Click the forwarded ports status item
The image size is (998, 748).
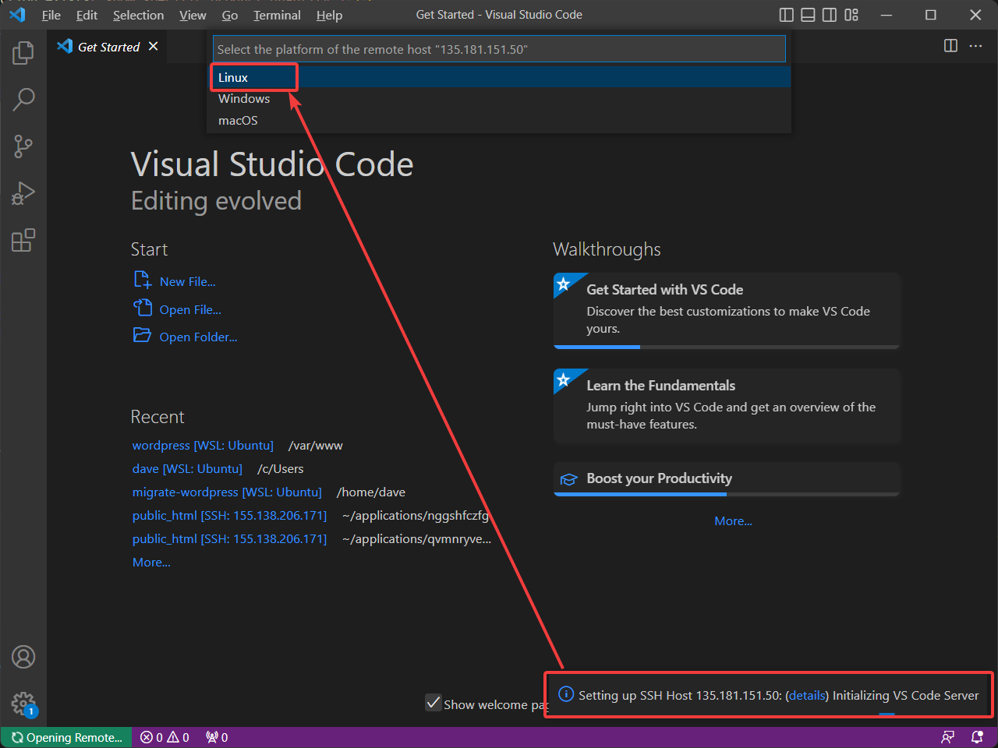[217, 737]
